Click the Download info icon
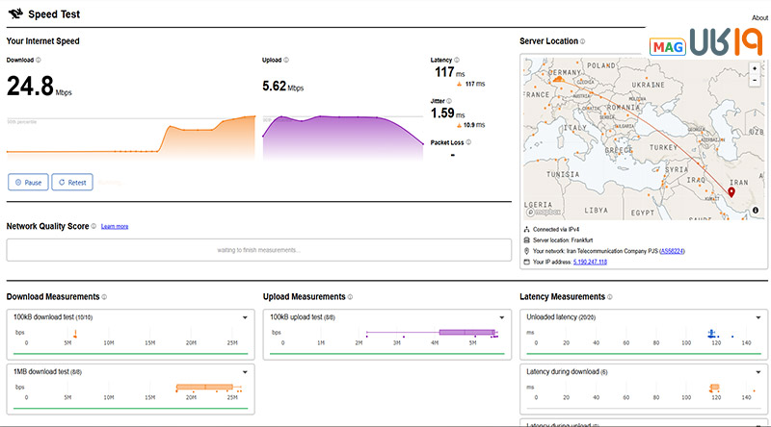771x427 pixels. [x=39, y=60]
